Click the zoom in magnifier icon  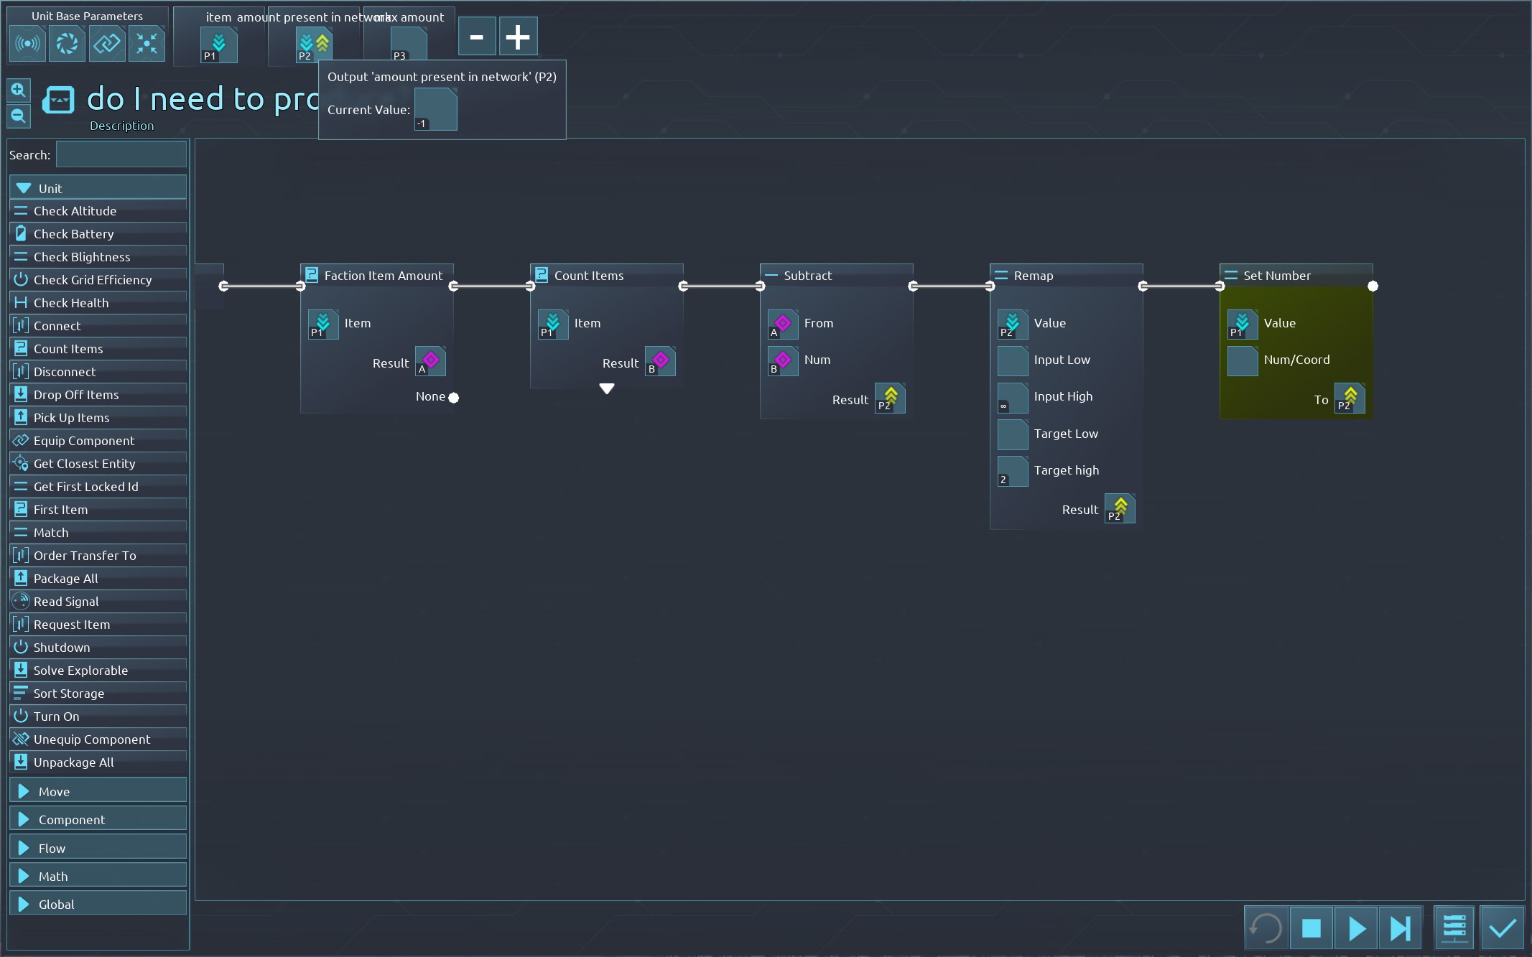click(19, 90)
